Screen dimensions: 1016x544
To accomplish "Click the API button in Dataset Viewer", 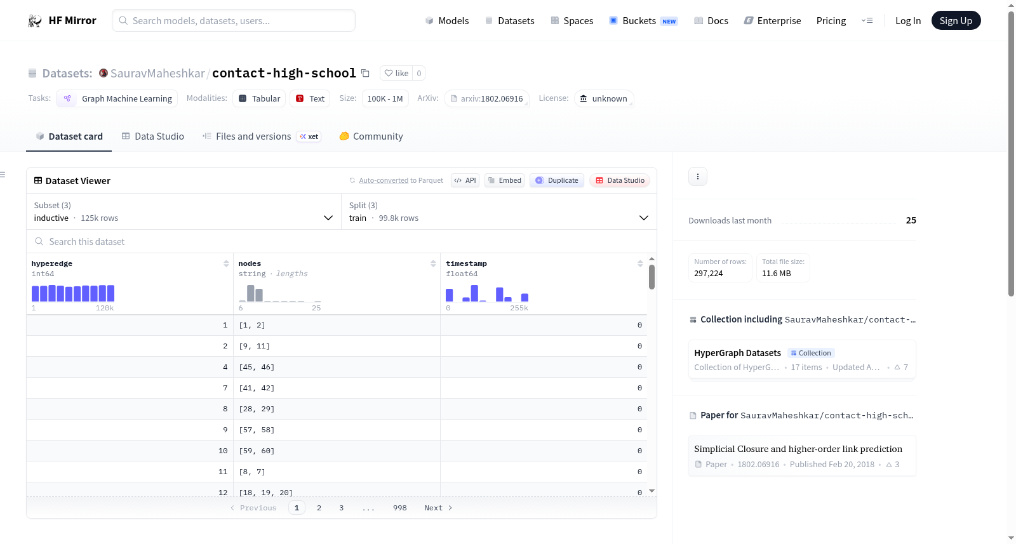I will coord(465,180).
